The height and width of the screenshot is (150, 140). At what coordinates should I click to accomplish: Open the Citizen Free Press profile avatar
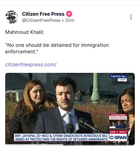12,17
